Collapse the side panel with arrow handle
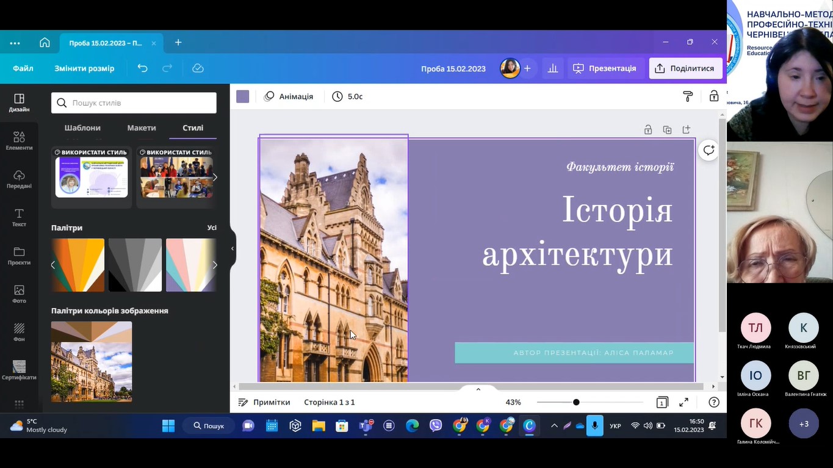The height and width of the screenshot is (468, 833). coord(233,248)
